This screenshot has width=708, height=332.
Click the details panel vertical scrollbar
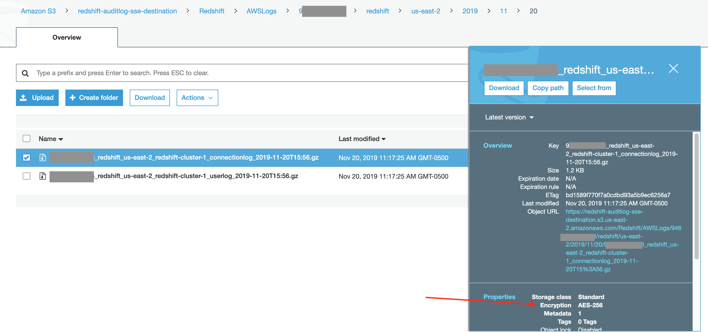point(696,196)
